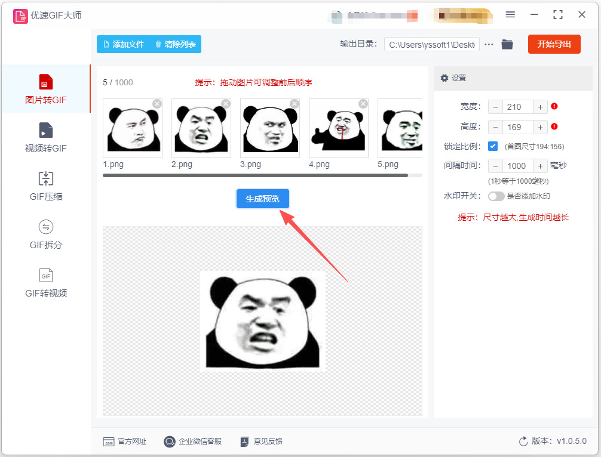Image resolution: width=601 pixels, height=457 pixels.
Task: Click the 宽度 value field 210
Action: coord(517,107)
